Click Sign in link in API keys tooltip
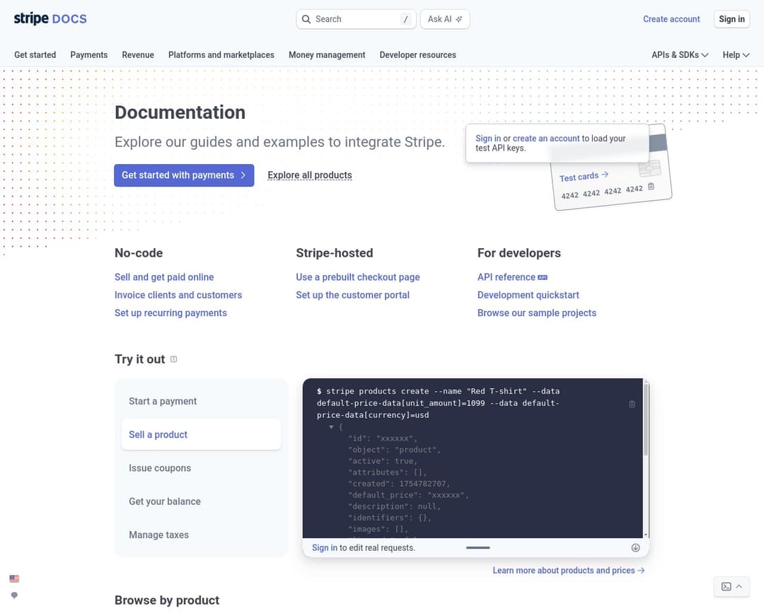Image resolution: width=764 pixels, height=611 pixels. [487, 139]
